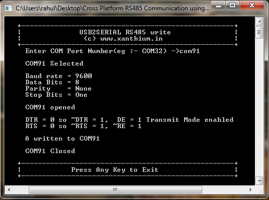This screenshot has height=200, width=269.
Task: Click the horizontal scrollbar thumb
Action: [115, 190]
